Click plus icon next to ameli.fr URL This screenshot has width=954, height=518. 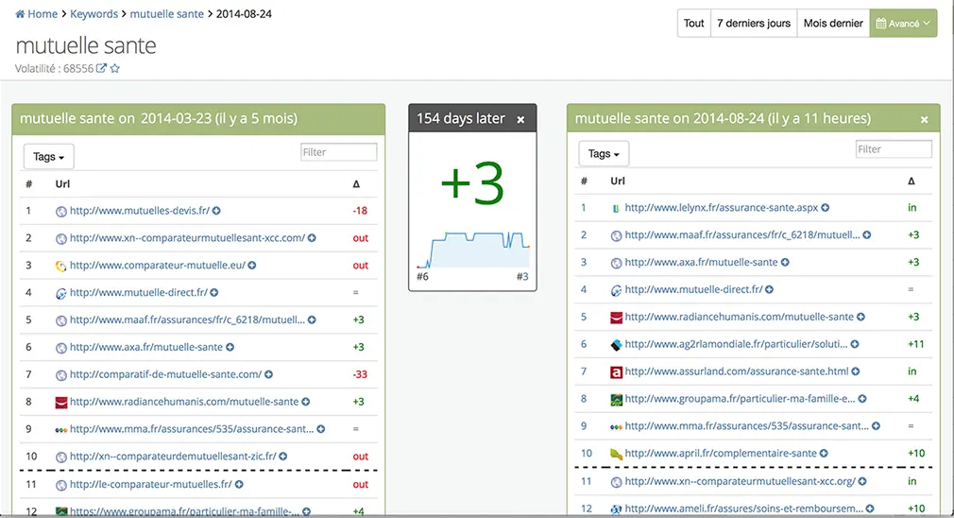pyautogui.click(x=870, y=509)
